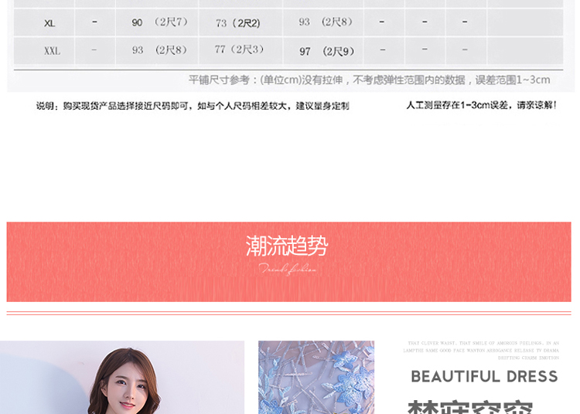Click the 90 (2尺7) cell
The height and width of the screenshot is (414, 580).
click(x=159, y=22)
